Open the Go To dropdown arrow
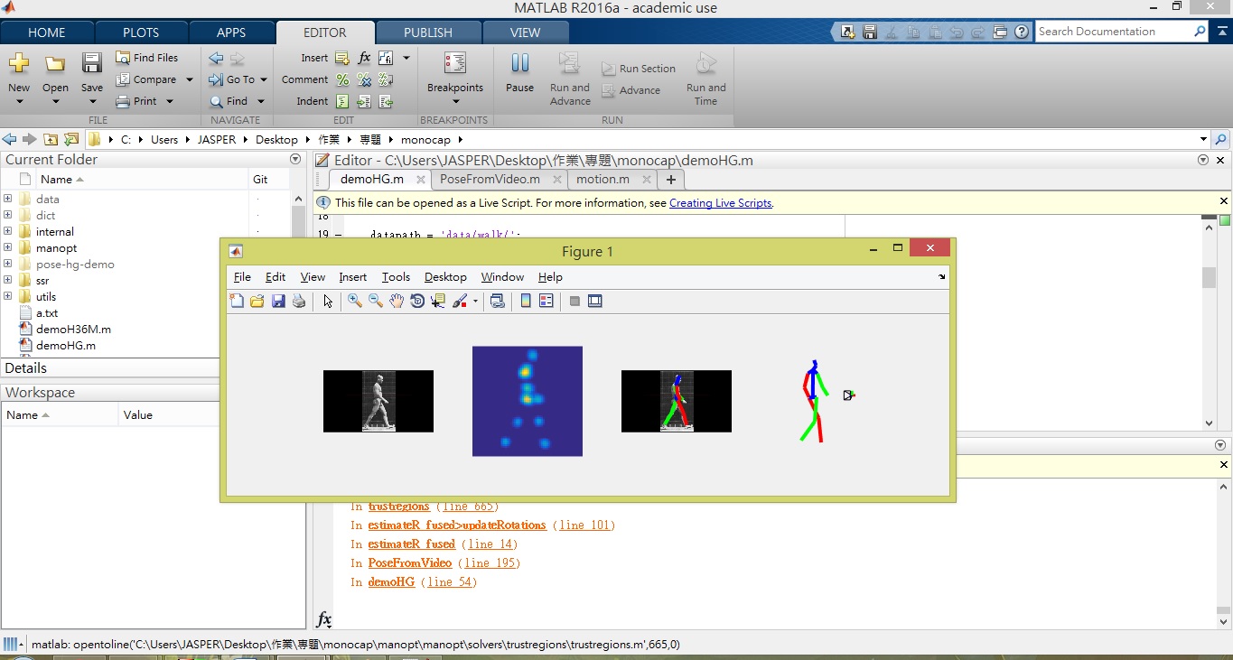This screenshot has width=1233, height=660. [264, 79]
